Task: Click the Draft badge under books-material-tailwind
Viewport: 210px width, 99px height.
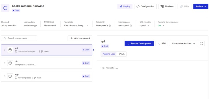Action: (16, 11)
